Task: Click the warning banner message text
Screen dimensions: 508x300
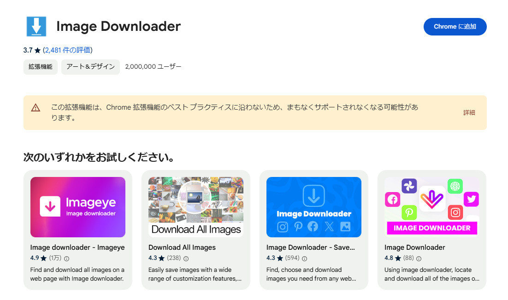Action: point(235,112)
